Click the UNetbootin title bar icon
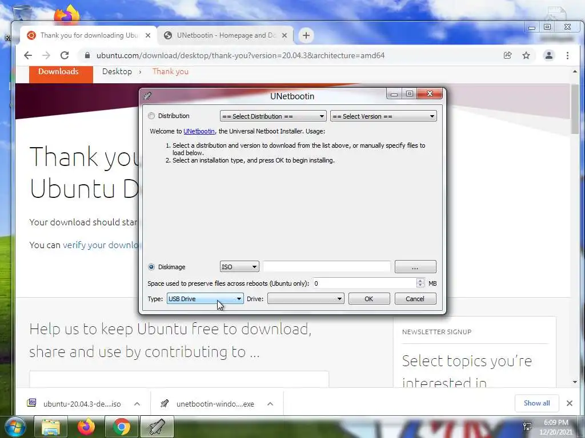The width and height of the screenshot is (585, 438). 147,96
